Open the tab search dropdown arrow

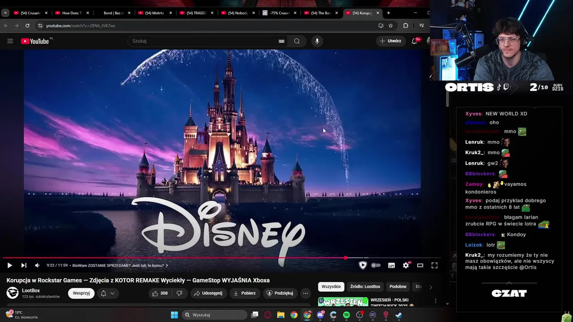click(5, 13)
